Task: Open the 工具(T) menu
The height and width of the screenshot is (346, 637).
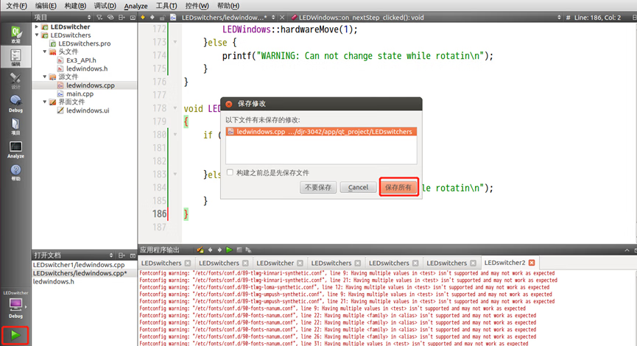Action: [166, 6]
